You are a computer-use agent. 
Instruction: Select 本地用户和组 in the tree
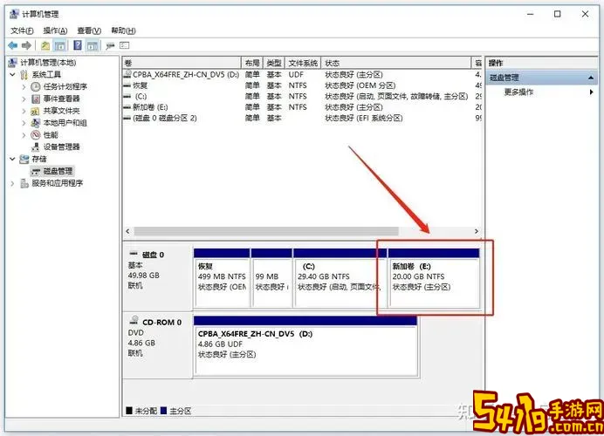pyautogui.click(x=65, y=123)
